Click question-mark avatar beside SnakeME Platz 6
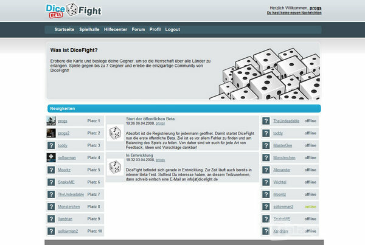Image resolution: width=365 pixels, height=245 pixels. click(51, 182)
